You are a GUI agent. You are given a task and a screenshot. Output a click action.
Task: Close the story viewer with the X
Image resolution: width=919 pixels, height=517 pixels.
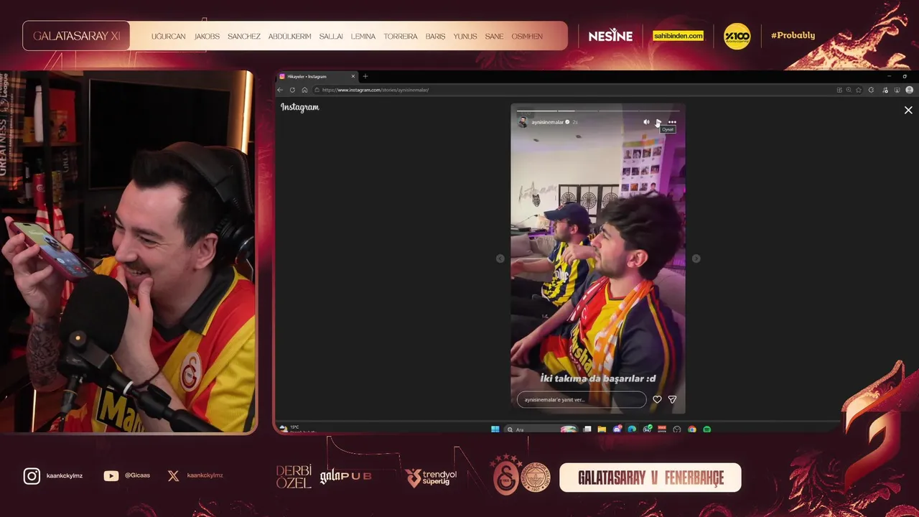tap(908, 110)
